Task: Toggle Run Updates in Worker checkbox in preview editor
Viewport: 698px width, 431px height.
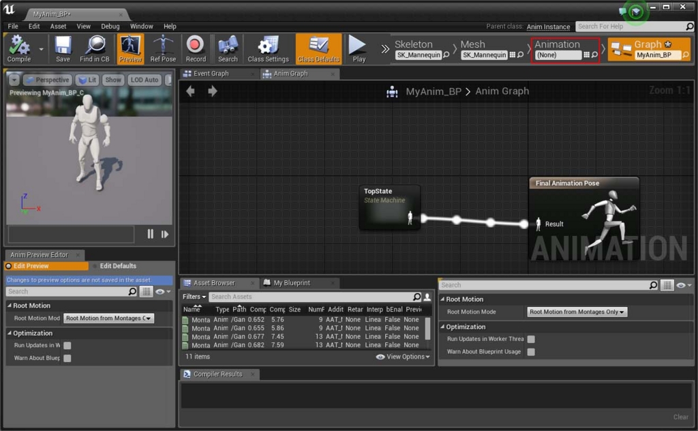Action: coord(67,346)
